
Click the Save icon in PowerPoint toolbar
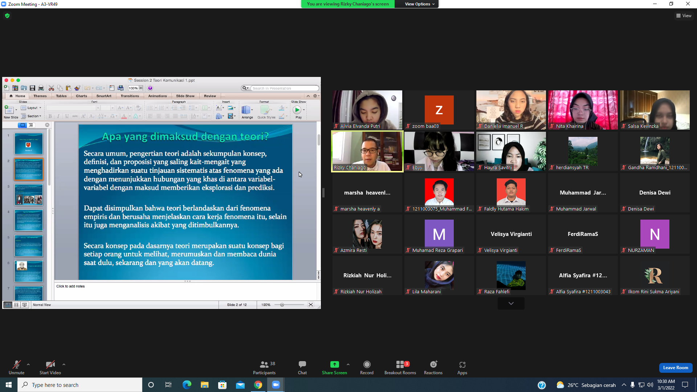coord(32,88)
